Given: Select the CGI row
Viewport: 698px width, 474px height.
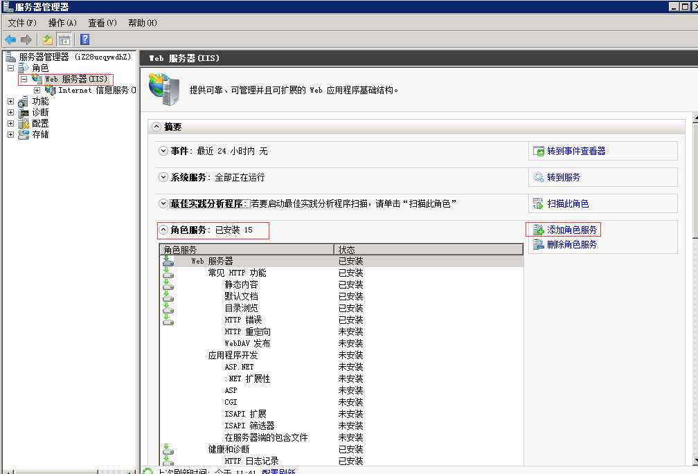Looking at the screenshot, I should [x=341, y=402].
